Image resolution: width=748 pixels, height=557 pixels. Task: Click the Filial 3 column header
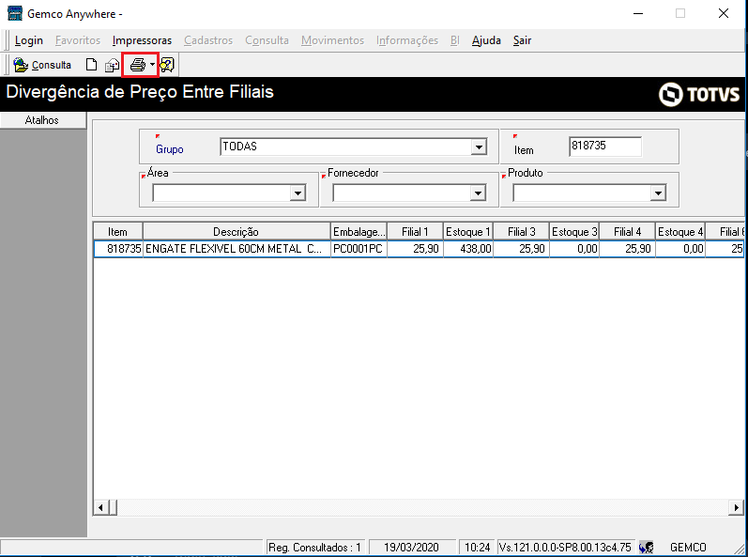click(521, 231)
